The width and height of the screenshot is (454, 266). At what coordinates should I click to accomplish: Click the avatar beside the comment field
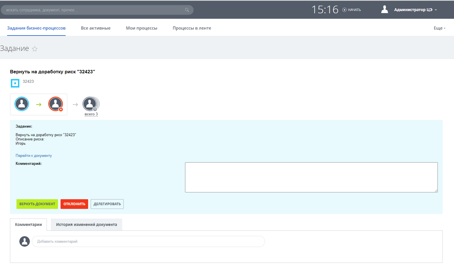pos(24,241)
